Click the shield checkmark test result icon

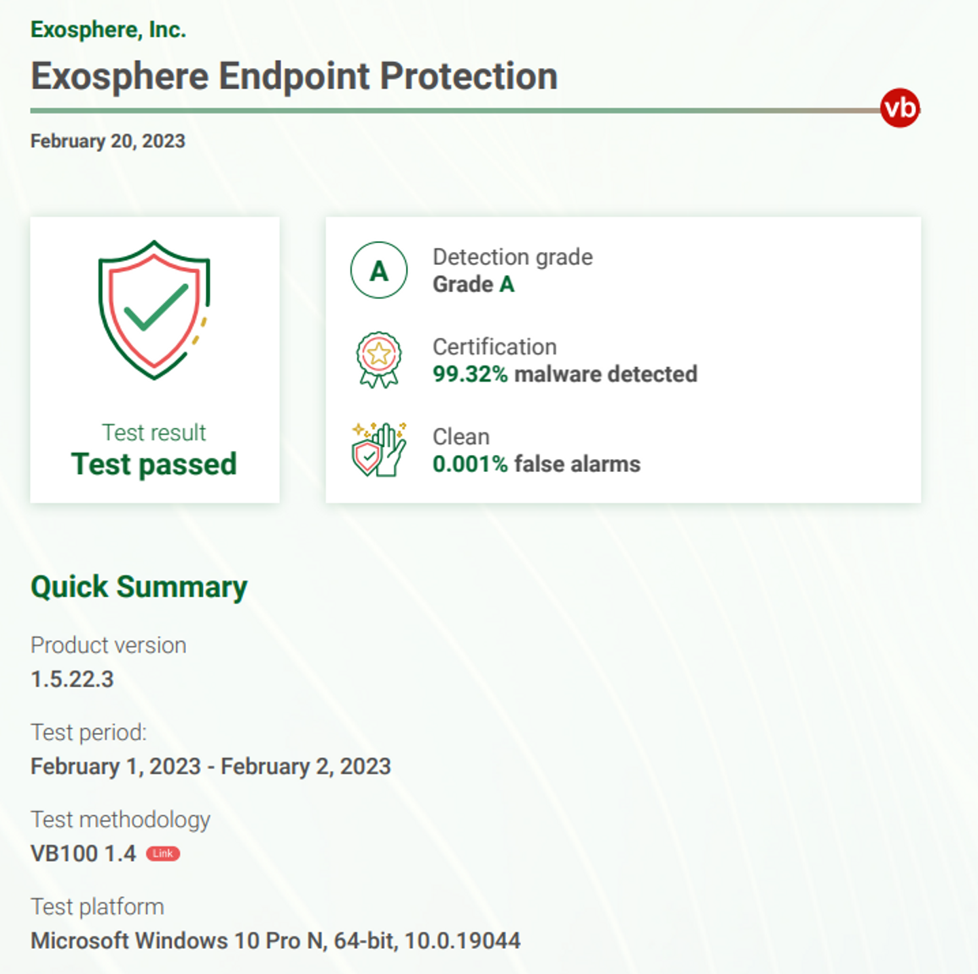click(154, 310)
